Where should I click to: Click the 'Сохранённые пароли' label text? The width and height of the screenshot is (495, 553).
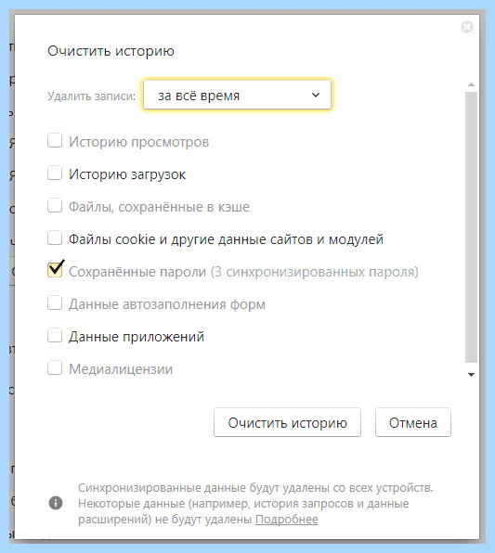[x=137, y=272]
